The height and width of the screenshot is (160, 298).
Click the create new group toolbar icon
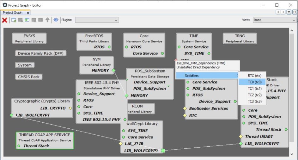point(14,20)
